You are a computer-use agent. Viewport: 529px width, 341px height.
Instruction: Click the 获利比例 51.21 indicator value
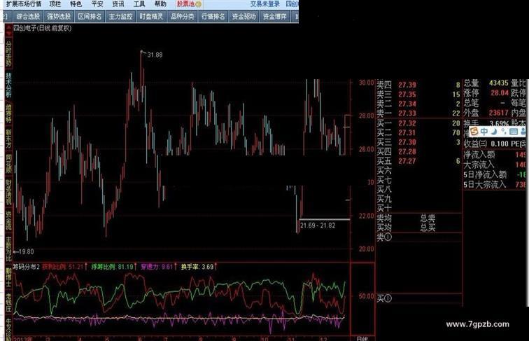tap(62, 267)
